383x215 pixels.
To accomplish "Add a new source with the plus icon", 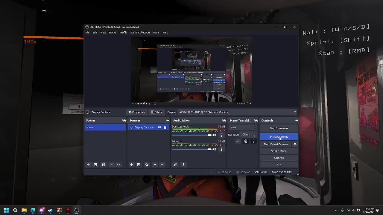I will (x=131, y=165).
